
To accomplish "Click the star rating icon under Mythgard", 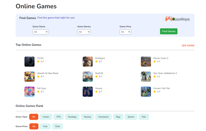I will coord(96,61).
